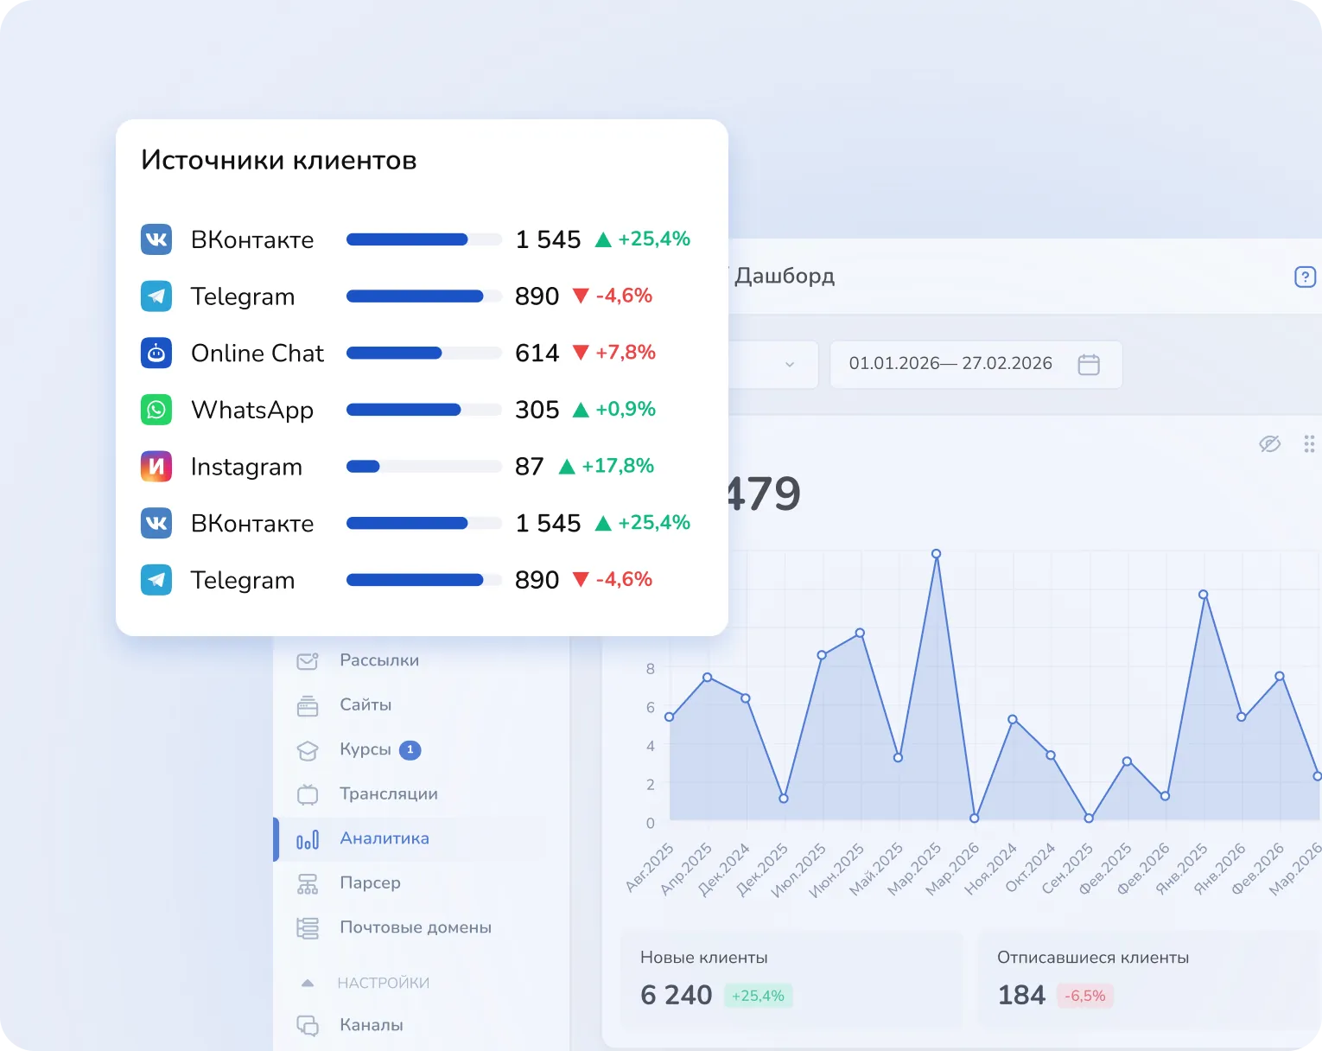Click the Парсер sidebar icon
Viewport: 1322px width, 1051px height.
click(308, 883)
